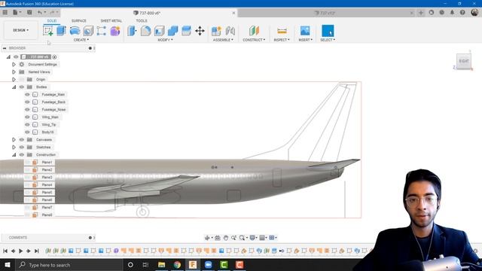Image resolution: width=482 pixels, height=271 pixels.
Task: Hide the Body16 body
Action: click(x=27, y=132)
